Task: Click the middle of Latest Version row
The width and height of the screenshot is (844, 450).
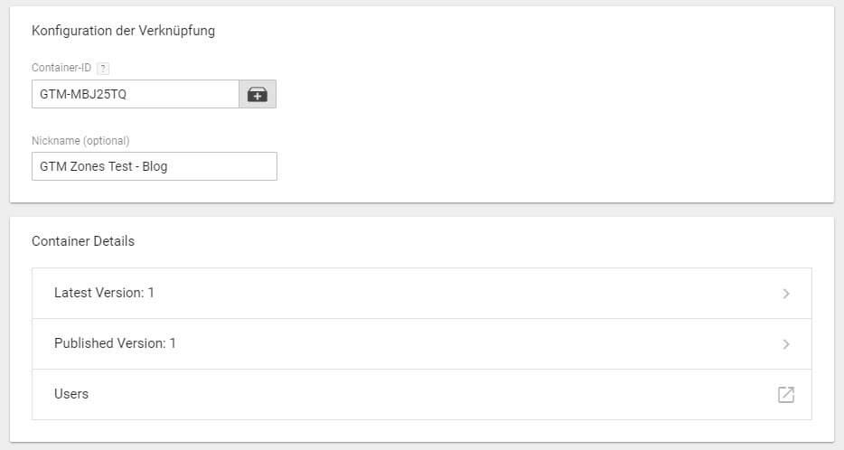Action: (421, 294)
